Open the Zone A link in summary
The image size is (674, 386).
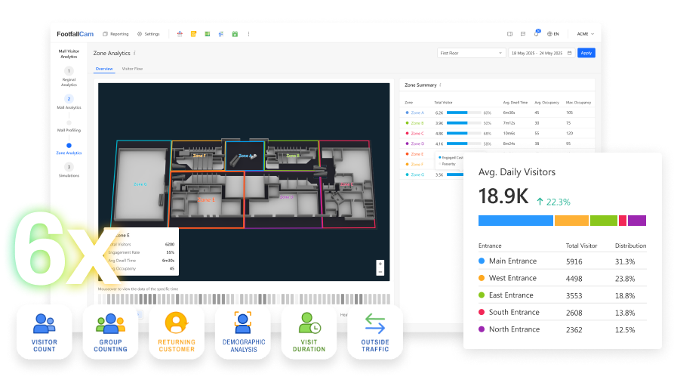click(417, 113)
